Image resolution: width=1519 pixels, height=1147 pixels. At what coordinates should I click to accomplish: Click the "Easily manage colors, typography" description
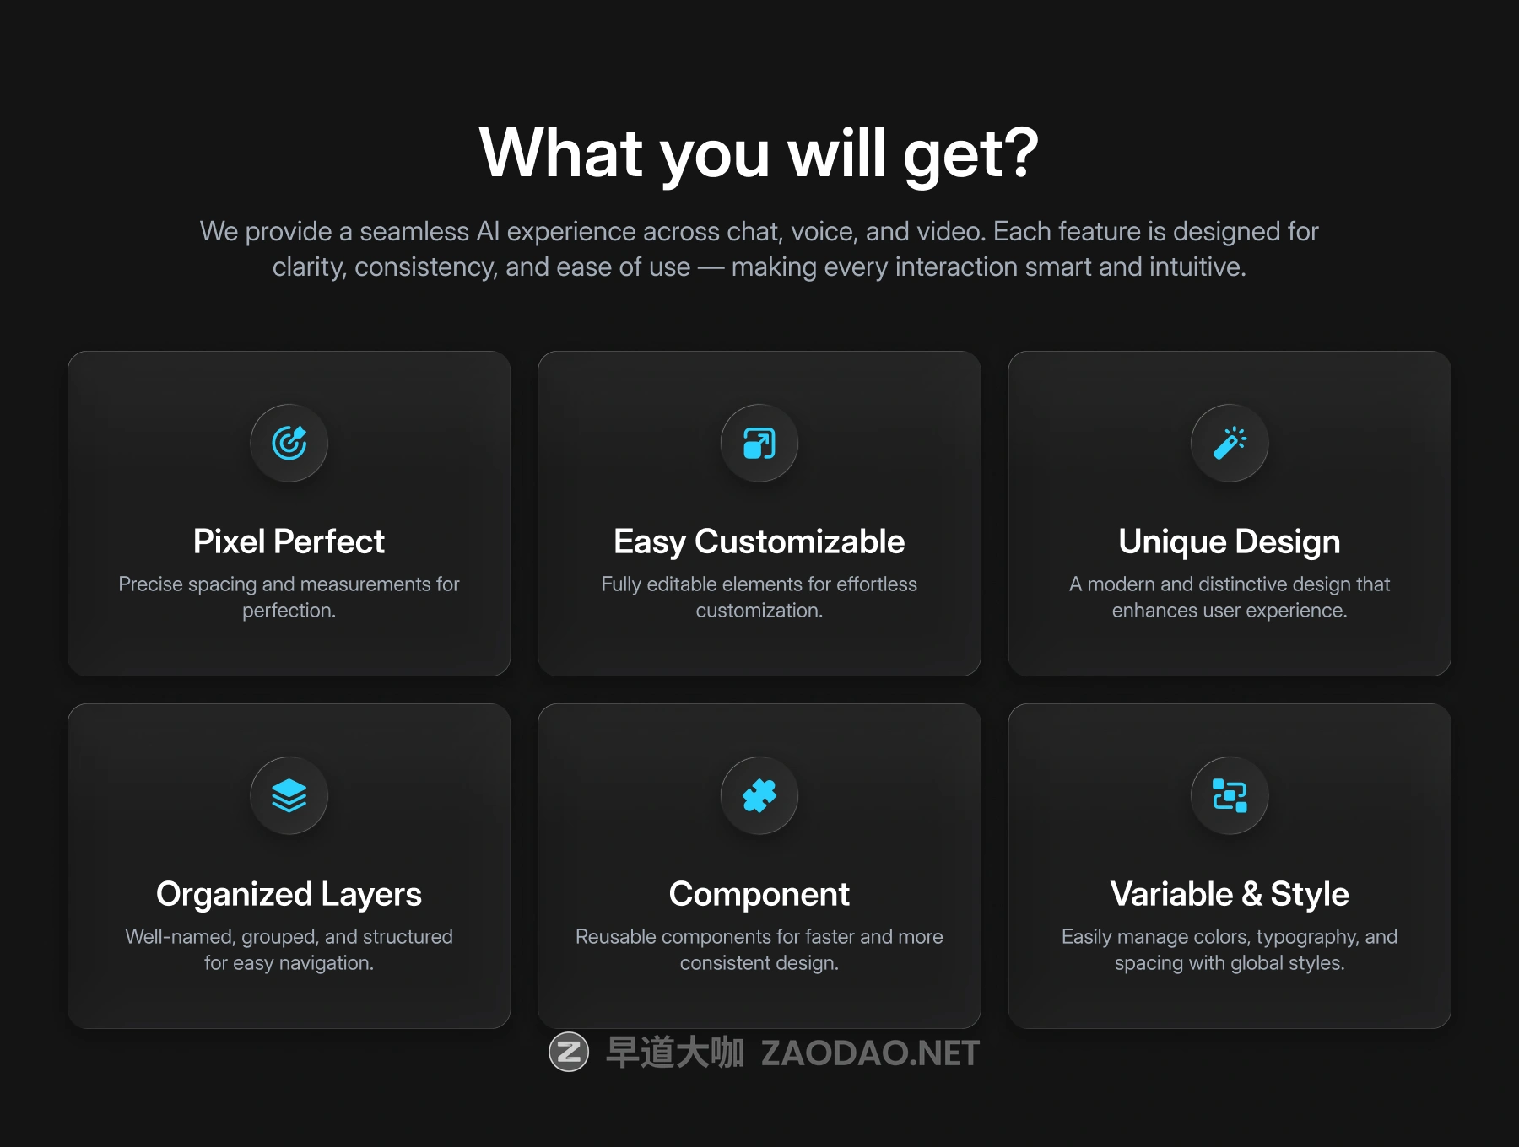pos(1230,949)
